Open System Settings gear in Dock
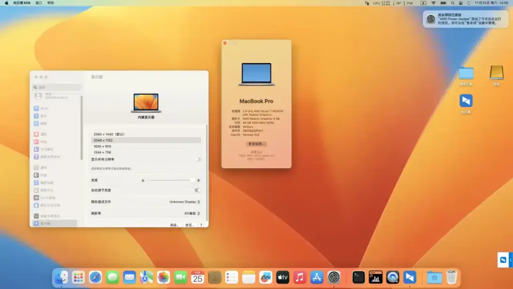513x289 pixels. [334, 277]
